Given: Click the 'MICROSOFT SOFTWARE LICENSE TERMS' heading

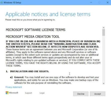Looking at the screenshot, I should (x=35, y=30).
